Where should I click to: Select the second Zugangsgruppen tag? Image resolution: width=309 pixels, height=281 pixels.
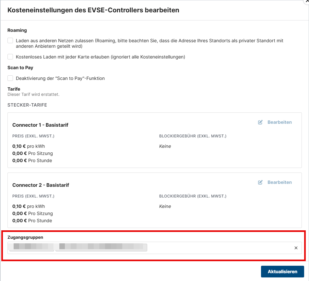coord(101,248)
